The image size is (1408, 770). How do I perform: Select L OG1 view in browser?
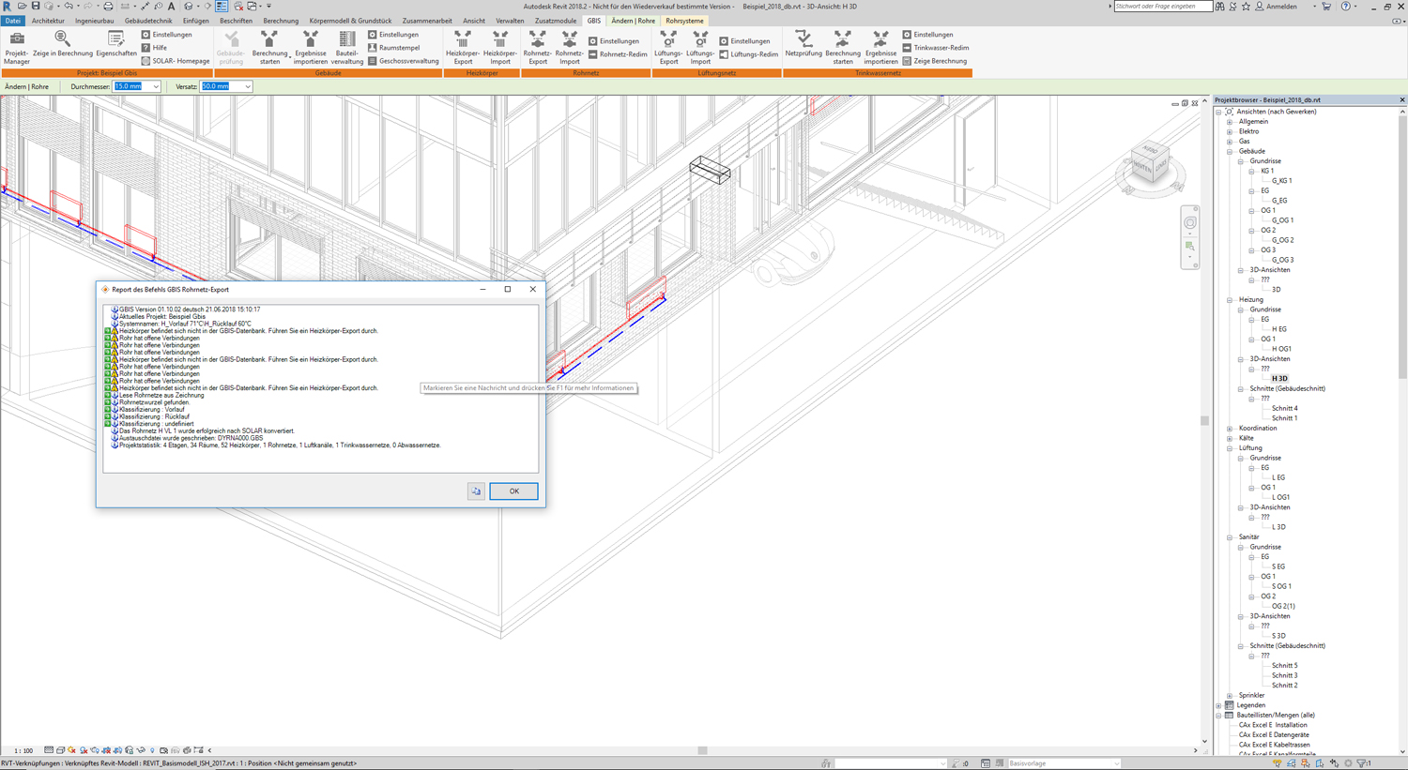(1280, 498)
